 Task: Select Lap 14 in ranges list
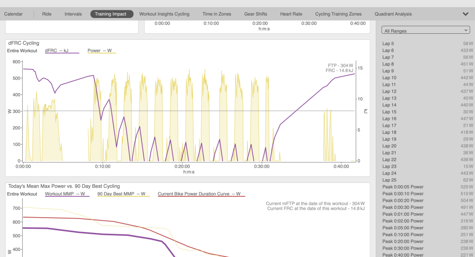[x=427, y=105]
